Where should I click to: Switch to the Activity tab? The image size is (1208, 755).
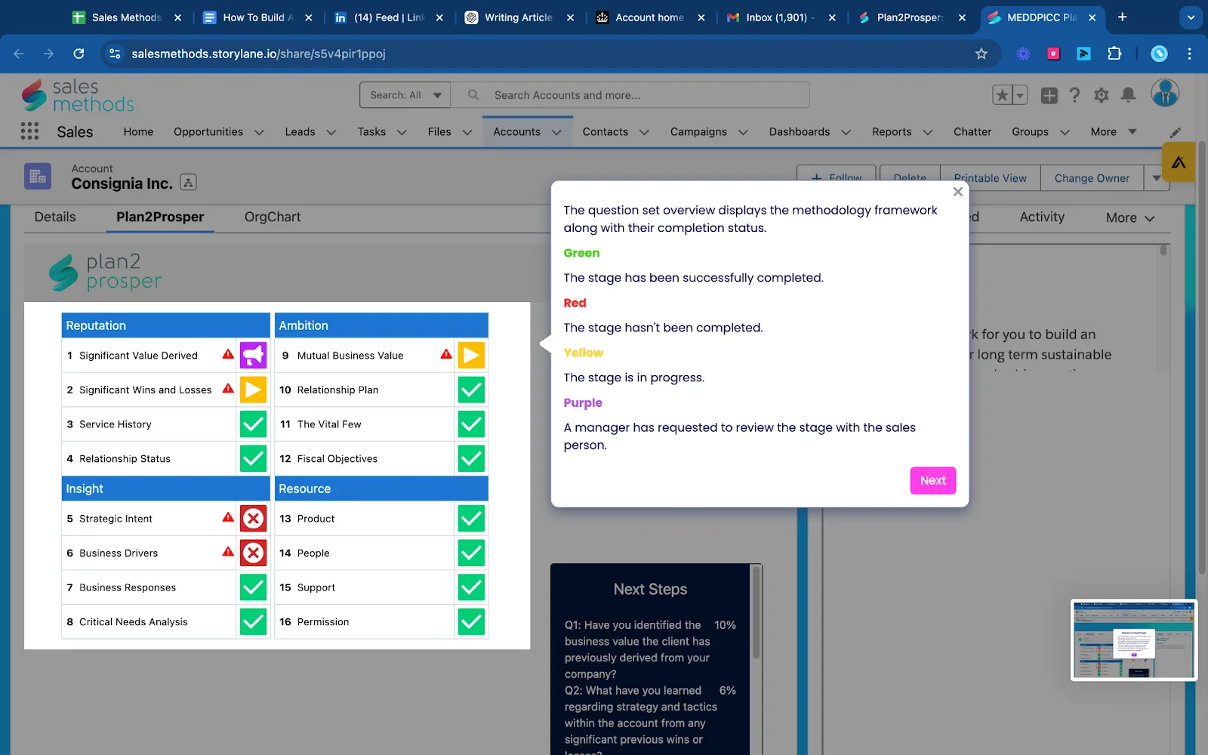tap(1042, 217)
